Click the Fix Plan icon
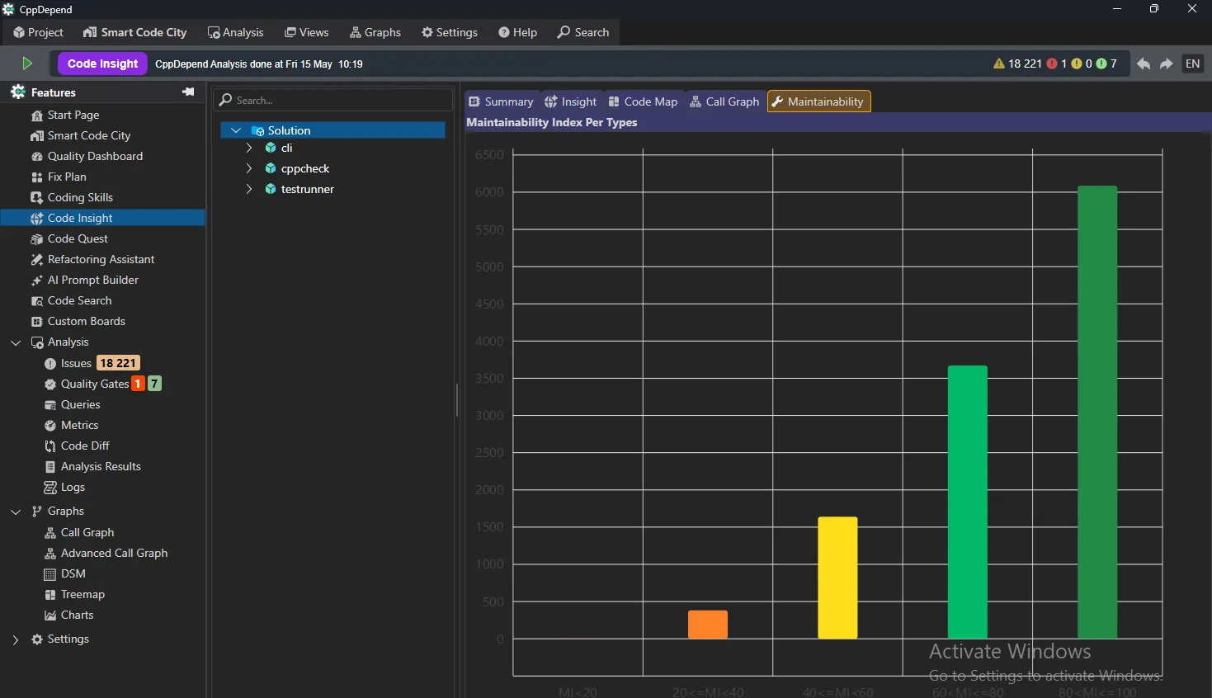The width and height of the screenshot is (1212, 698). (36, 177)
